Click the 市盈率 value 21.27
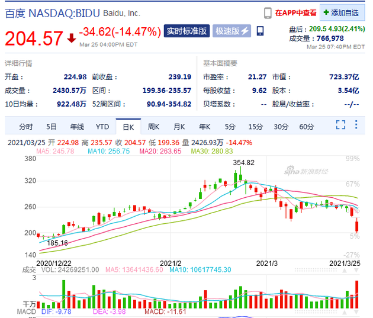This screenshot has width=373, height=318. (257, 77)
